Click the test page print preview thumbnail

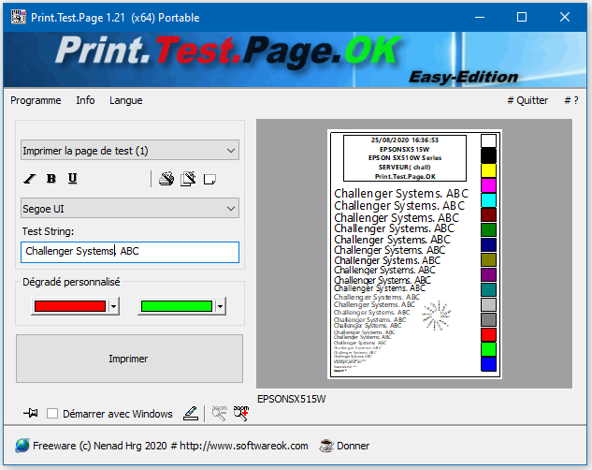414,254
